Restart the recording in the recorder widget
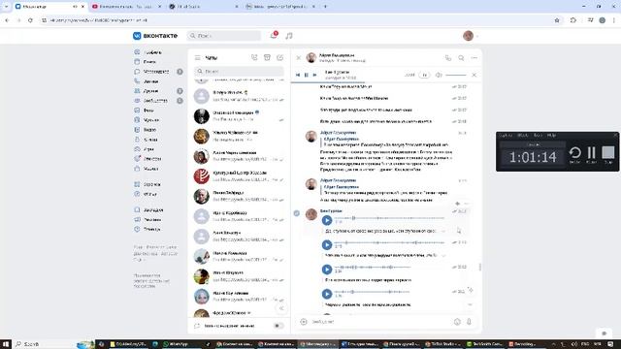The image size is (621, 349). 574,153
